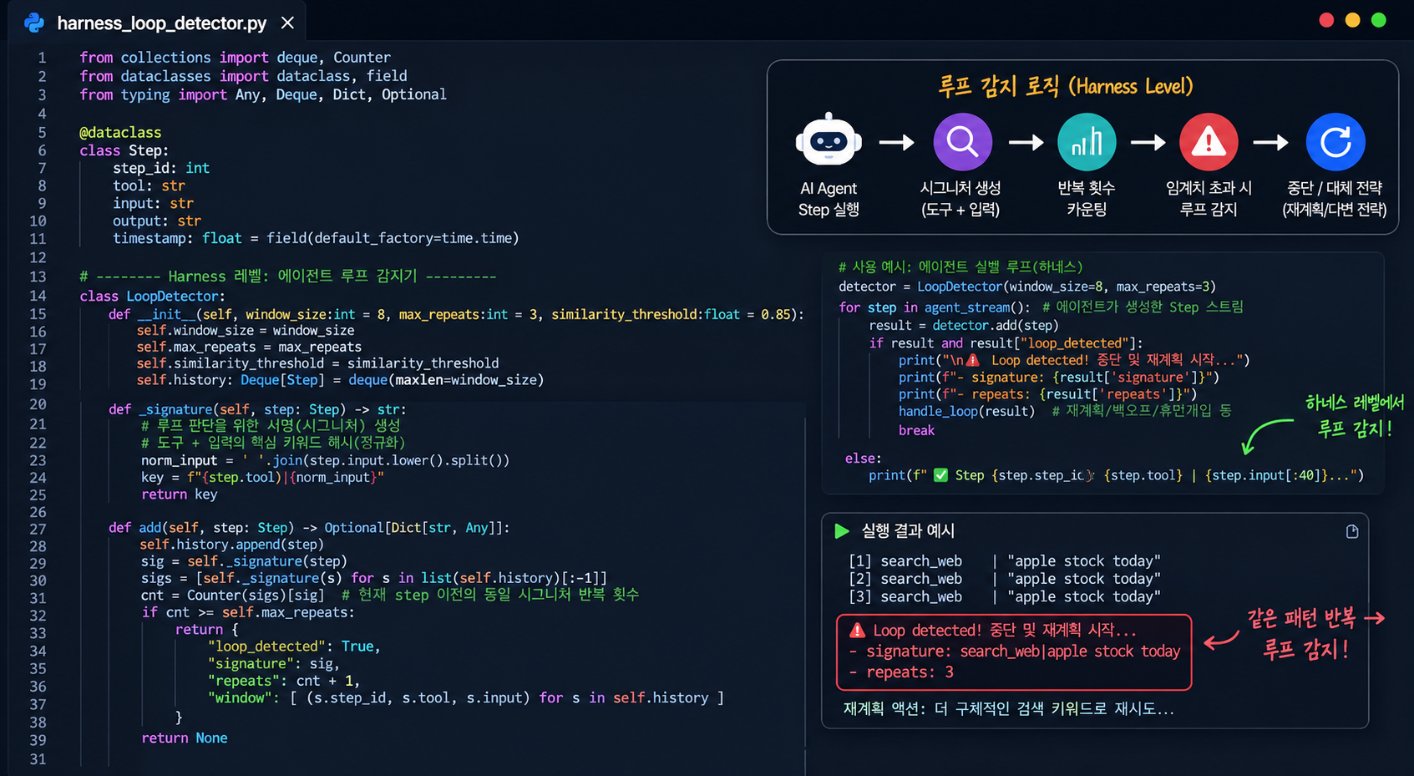
Task: Click the '시그니처 생성 (도구 + 입력)' label
Action: click(x=960, y=199)
